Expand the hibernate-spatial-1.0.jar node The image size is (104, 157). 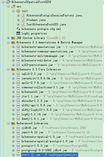click(13, 137)
